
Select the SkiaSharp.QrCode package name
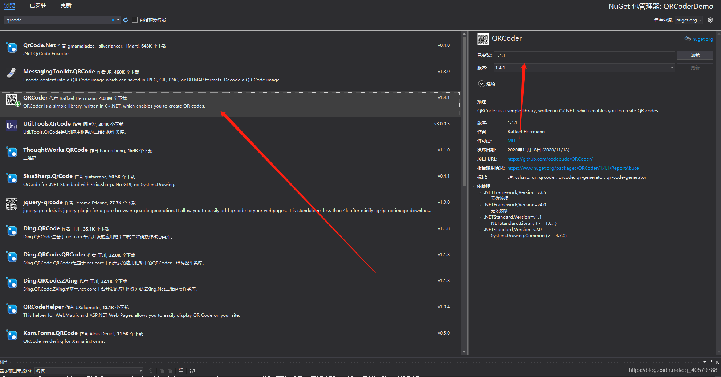(x=48, y=176)
